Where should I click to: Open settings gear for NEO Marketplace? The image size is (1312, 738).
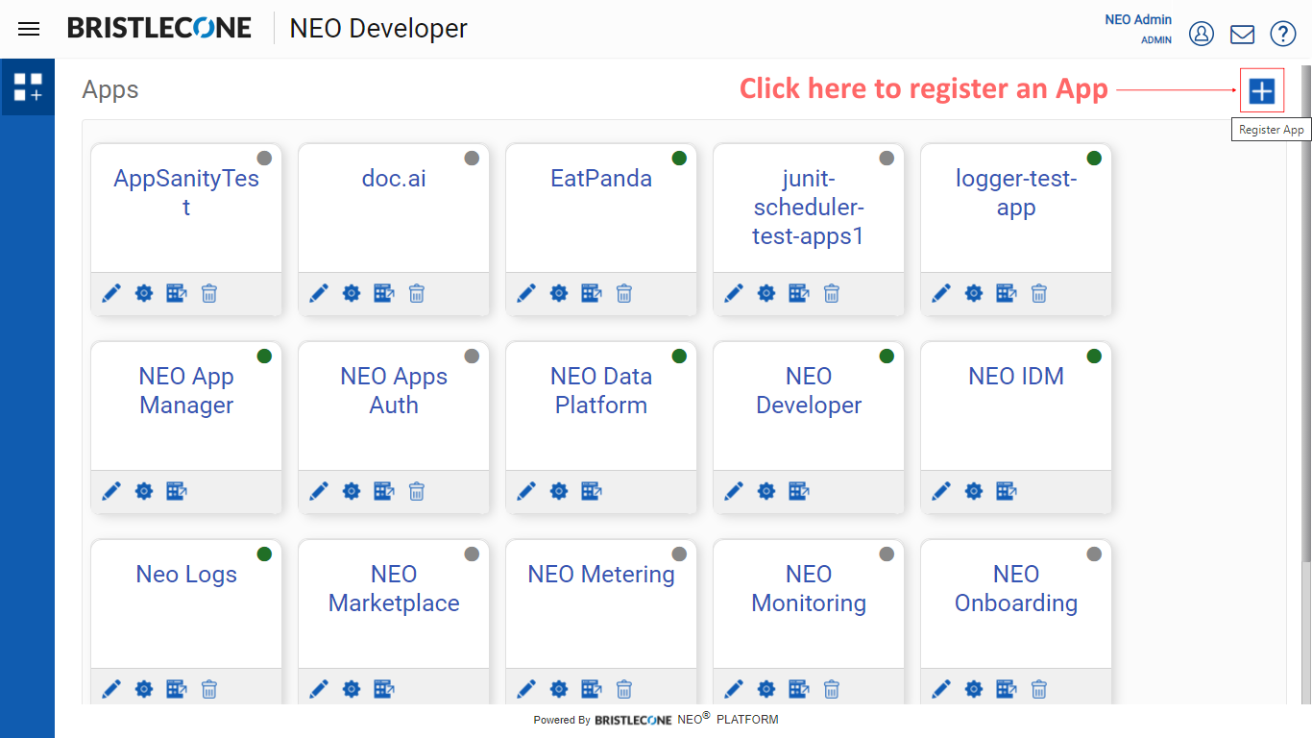352,689
